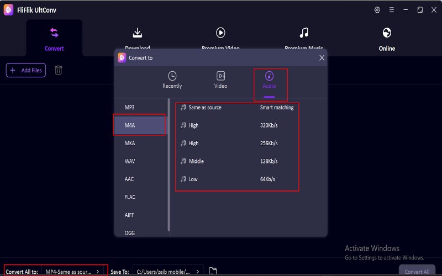This screenshot has height=276, width=442.
Task: Click the FliFlik UltConv logo icon
Action: [8, 10]
